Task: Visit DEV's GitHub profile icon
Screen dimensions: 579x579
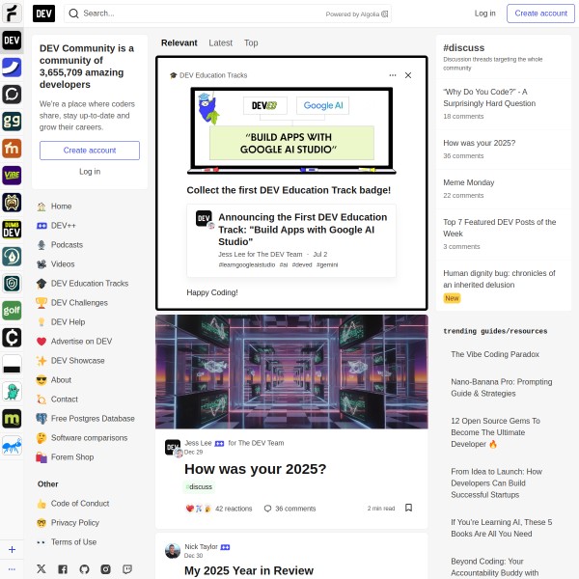Action: [x=84, y=568]
